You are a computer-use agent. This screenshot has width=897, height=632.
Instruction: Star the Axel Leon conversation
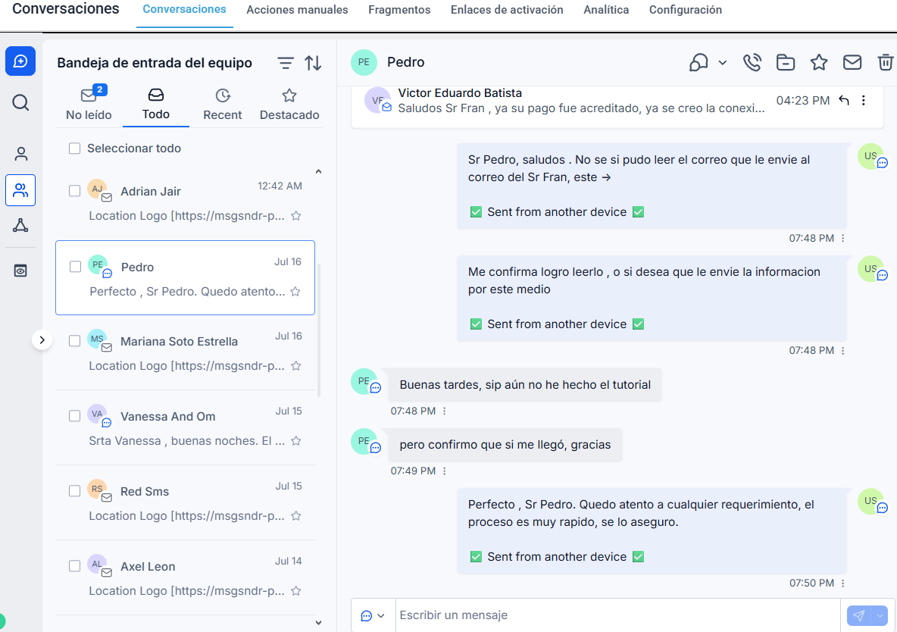(x=295, y=591)
